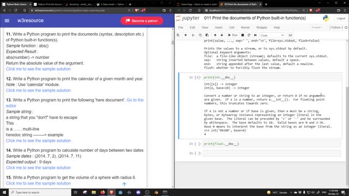Open the Widgets menu in Jupyter

[262, 27]
